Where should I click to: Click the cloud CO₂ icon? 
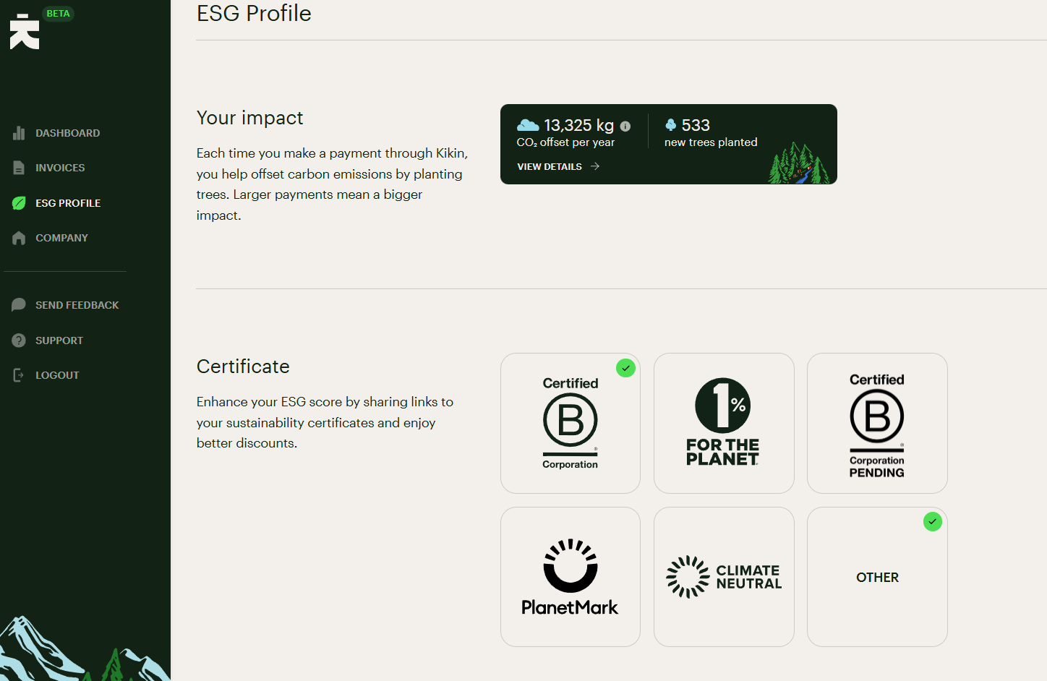pyautogui.click(x=528, y=126)
